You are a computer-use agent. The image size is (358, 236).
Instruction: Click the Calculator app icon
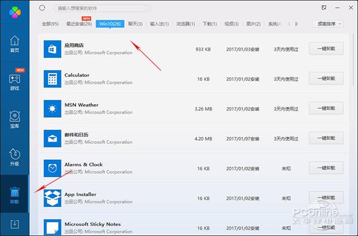coord(53,79)
